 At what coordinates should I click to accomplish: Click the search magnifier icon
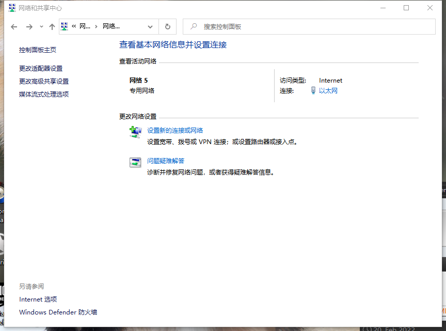pos(194,26)
